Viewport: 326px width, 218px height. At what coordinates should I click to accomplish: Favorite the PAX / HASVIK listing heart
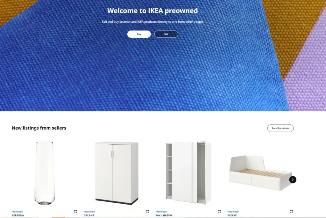tap(219, 212)
